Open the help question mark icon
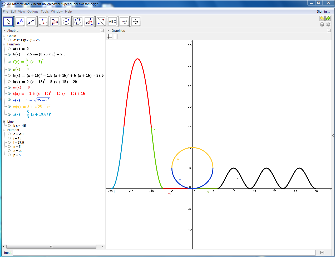This screenshot has width=335, height=257. [322, 24]
